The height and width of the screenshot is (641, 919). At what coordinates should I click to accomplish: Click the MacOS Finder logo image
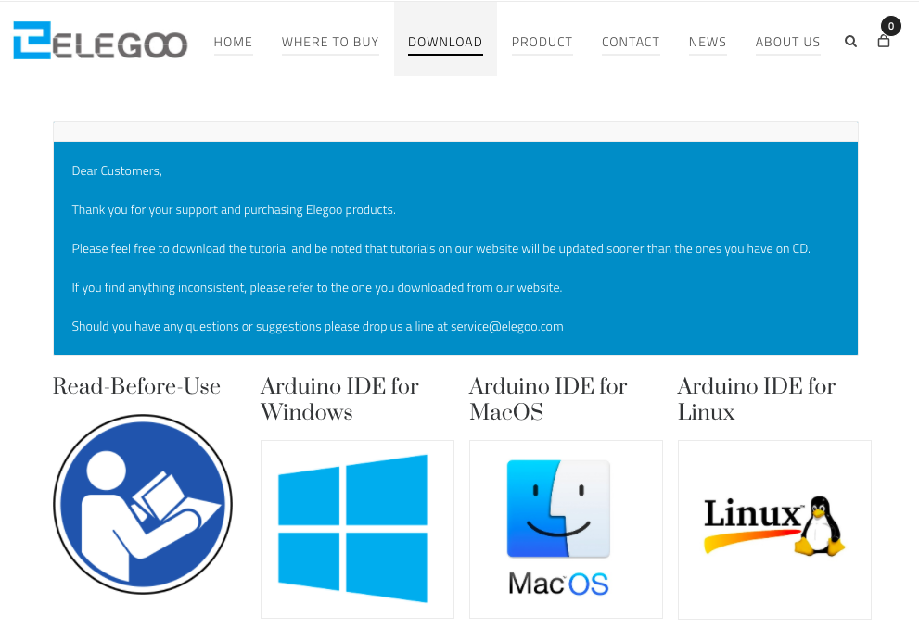(x=567, y=529)
